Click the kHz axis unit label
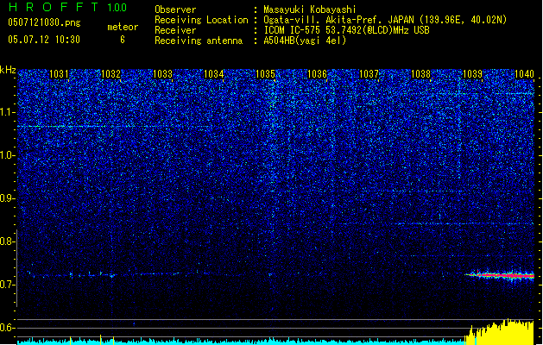Viewport: 543px width, 345px height. pyautogui.click(x=8, y=70)
